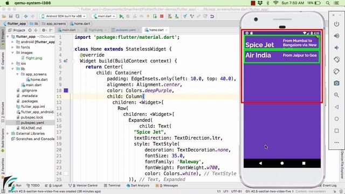345x194 pixels.
Task: Click the line 5 gutter override marker
Action: click(x=65, y=61)
